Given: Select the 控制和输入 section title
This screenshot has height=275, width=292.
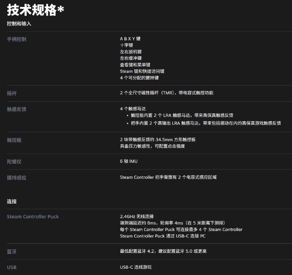Looking at the screenshot, I should click(x=19, y=24).
